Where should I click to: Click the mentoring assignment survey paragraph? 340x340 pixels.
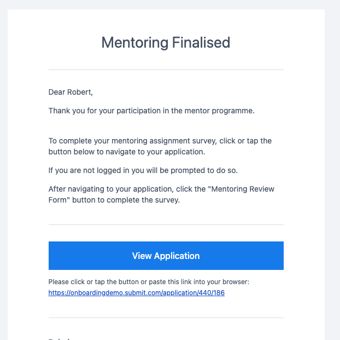pyautogui.click(x=160, y=146)
